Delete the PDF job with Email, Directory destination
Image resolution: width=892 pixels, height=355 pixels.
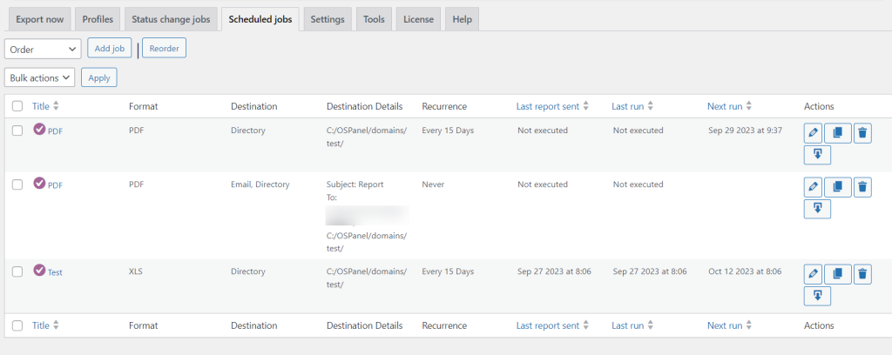[x=862, y=186]
